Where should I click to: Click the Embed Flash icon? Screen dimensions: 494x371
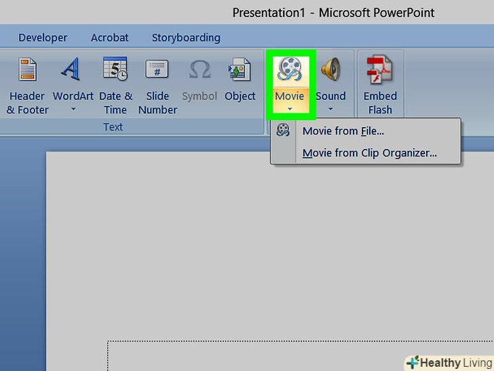click(379, 69)
